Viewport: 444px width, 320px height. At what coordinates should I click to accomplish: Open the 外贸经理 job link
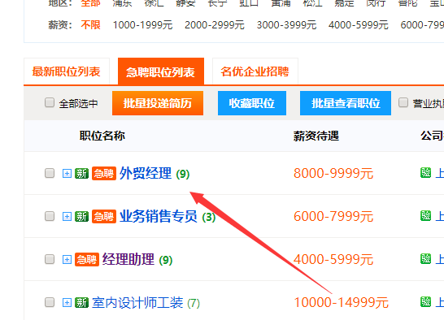pyautogui.click(x=146, y=173)
